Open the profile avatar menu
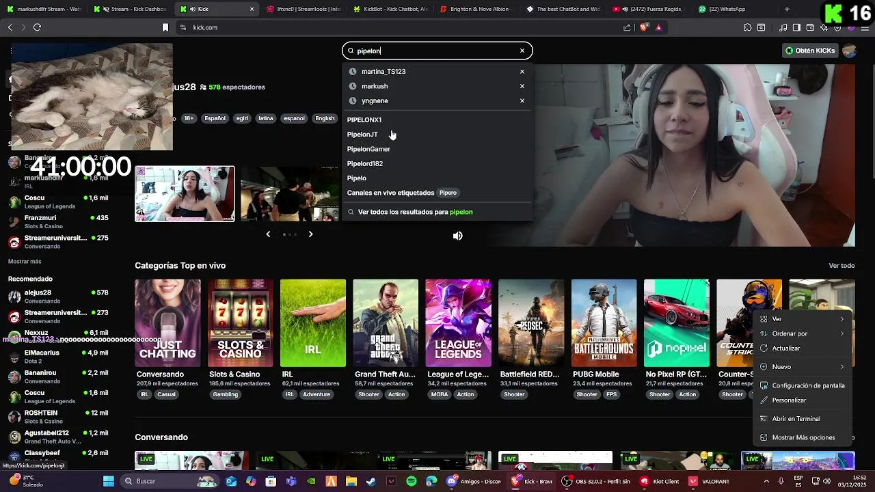 pyautogui.click(x=849, y=51)
